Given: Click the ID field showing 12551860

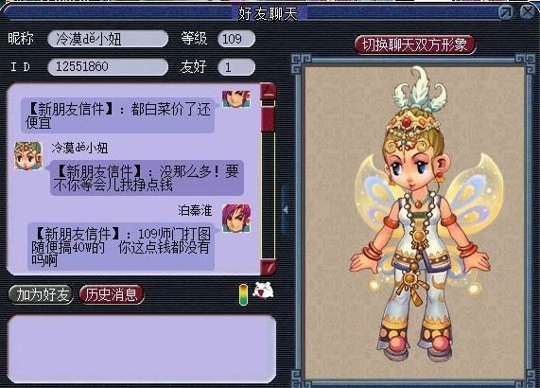Looking at the screenshot, I should 108,66.
